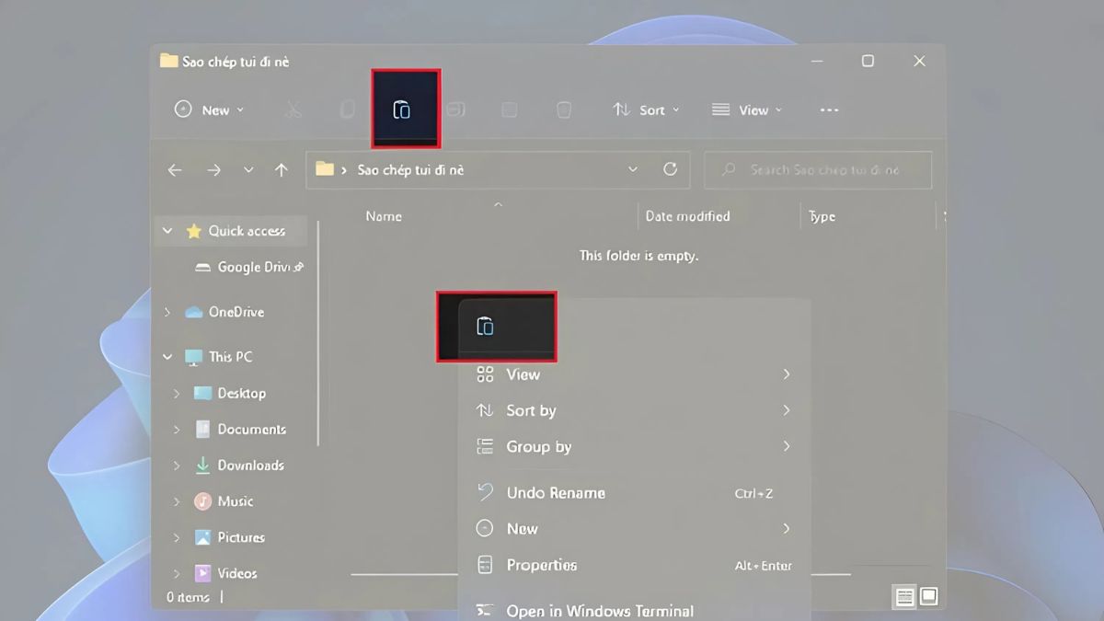Click the Copy icon in the toolbar

click(x=347, y=110)
